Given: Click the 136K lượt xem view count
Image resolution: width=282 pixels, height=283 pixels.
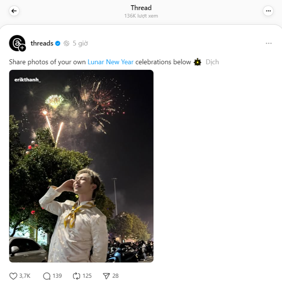Looking at the screenshot, I should tap(141, 16).
